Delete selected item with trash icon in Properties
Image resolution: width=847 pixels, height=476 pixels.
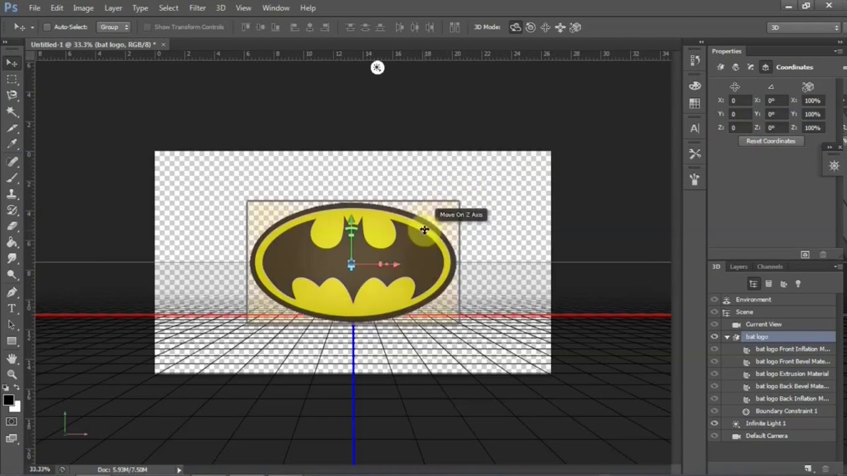tap(823, 255)
